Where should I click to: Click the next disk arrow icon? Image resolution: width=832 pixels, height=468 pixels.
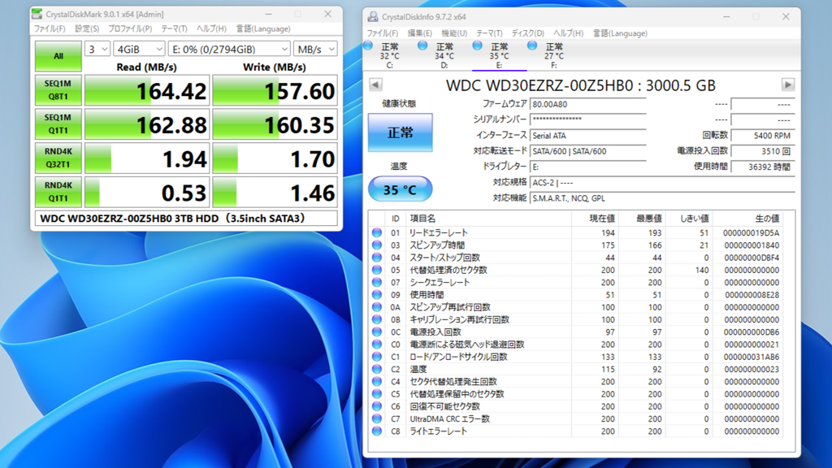pos(787,85)
